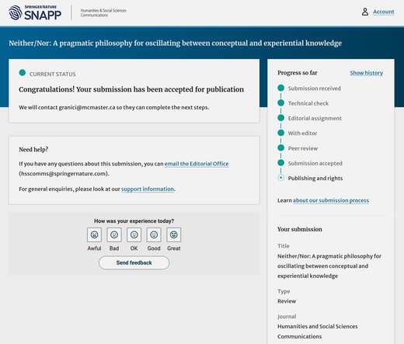
Task: Click the green current status indicator dot
Action: 23,73
